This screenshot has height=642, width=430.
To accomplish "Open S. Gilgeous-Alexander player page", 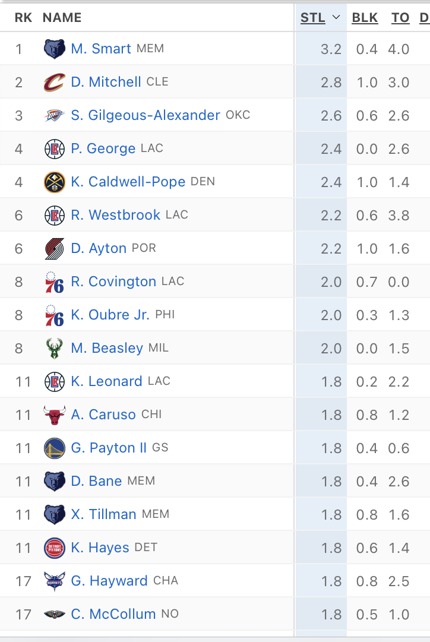I will point(146,115).
